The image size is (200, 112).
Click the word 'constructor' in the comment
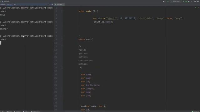click(x=85, y=61)
